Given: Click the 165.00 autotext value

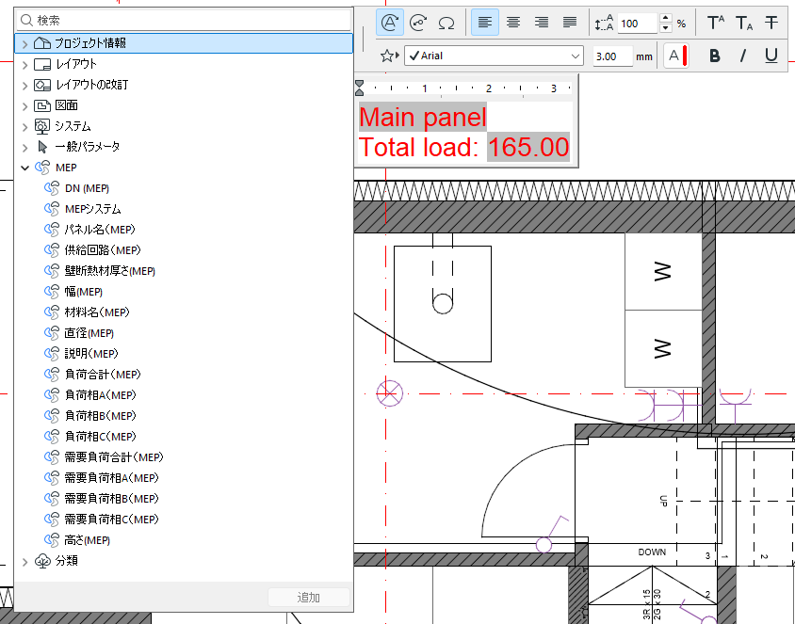Looking at the screenshot, I should click(528, 147).
